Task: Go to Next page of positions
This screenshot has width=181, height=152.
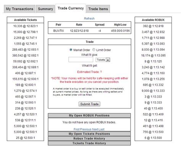Action: pos(95,129)
